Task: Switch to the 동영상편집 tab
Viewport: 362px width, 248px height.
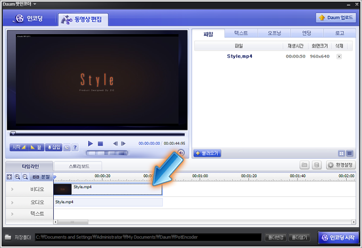Action: (x=83, y=19)
